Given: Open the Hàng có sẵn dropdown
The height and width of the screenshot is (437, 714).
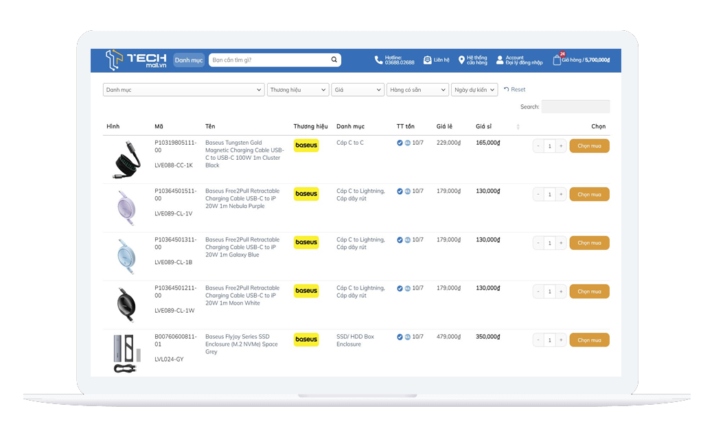Looking at the screenshot, I should [417, 90].
